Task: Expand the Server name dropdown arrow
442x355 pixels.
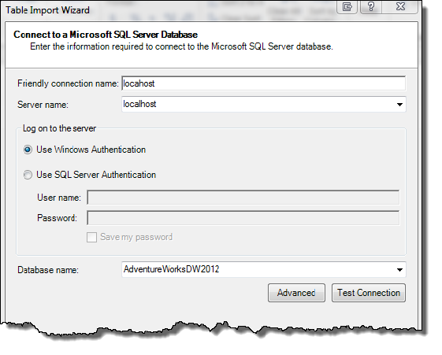Action: click(x=399, y=105)
